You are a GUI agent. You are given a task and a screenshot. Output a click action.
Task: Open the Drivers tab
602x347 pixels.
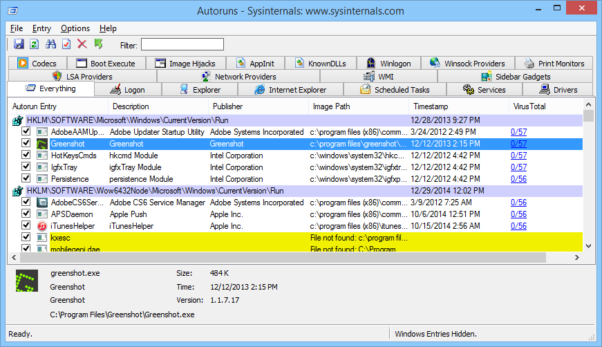558,90
